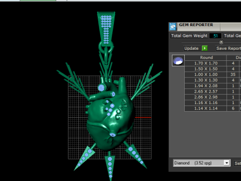Click the quantity 35 cell
Viewport: 241px width, 181px height.
233,74
